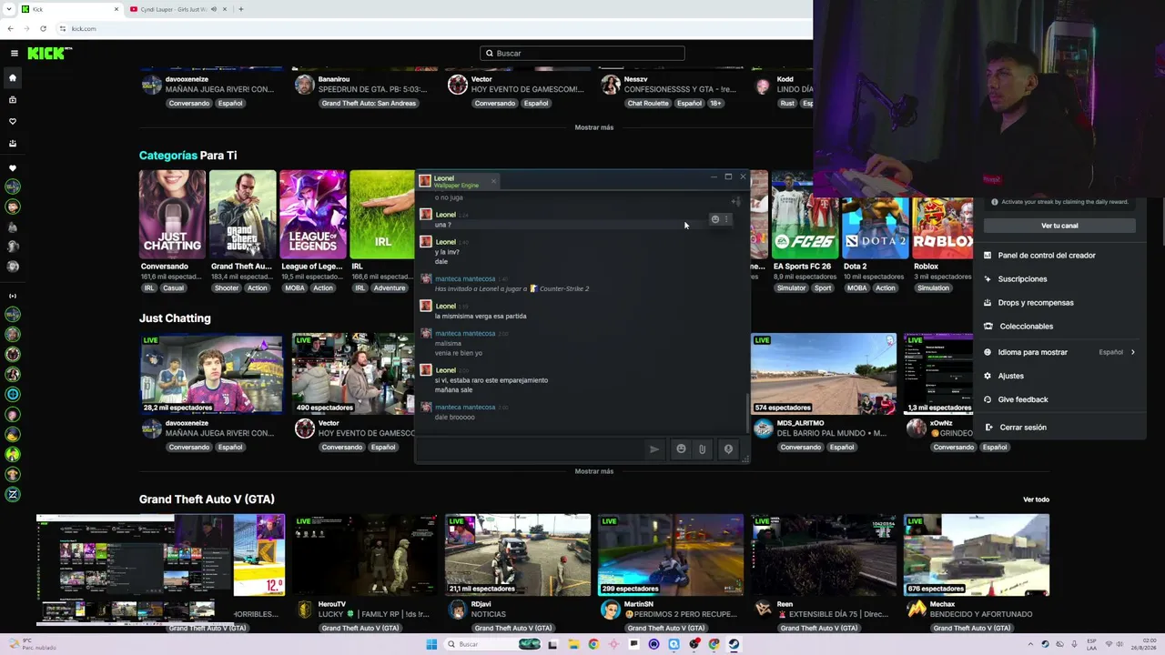Focus the Kick Buscar search field
1165x655 pixels.
tap(582, 54)
